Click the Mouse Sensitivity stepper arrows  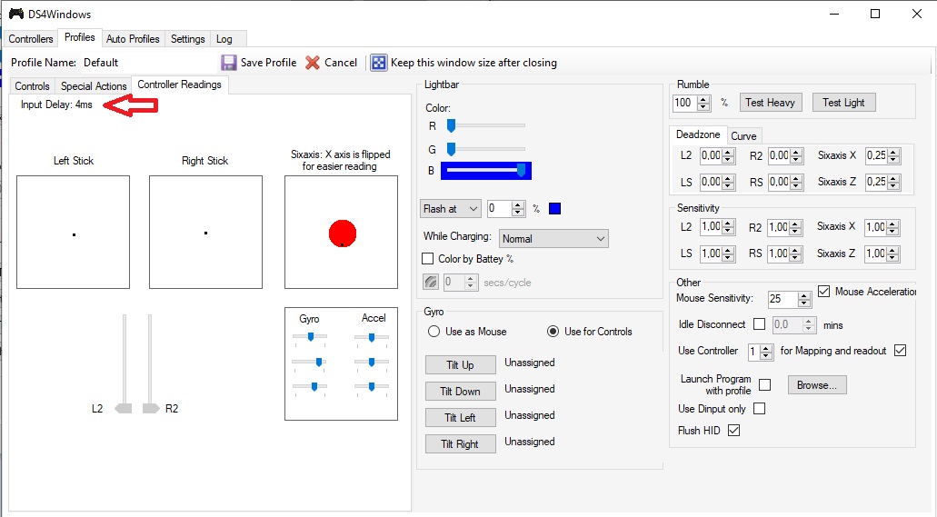[804, 299]
